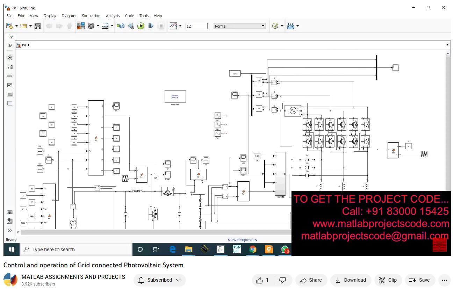
Task: Toggle the sample time display arrow icon
Action: 10,76
